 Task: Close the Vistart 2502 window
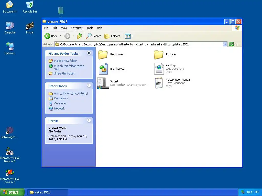(x=239, y=22)
